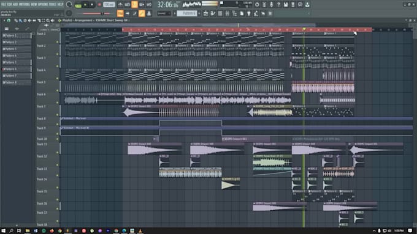The image size is (417, 234).
Task: Open the Channel rack window icon
Action: [x=220, y=13]
